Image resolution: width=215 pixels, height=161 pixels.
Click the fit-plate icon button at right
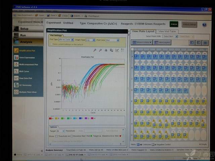click(x=205, y=43)
